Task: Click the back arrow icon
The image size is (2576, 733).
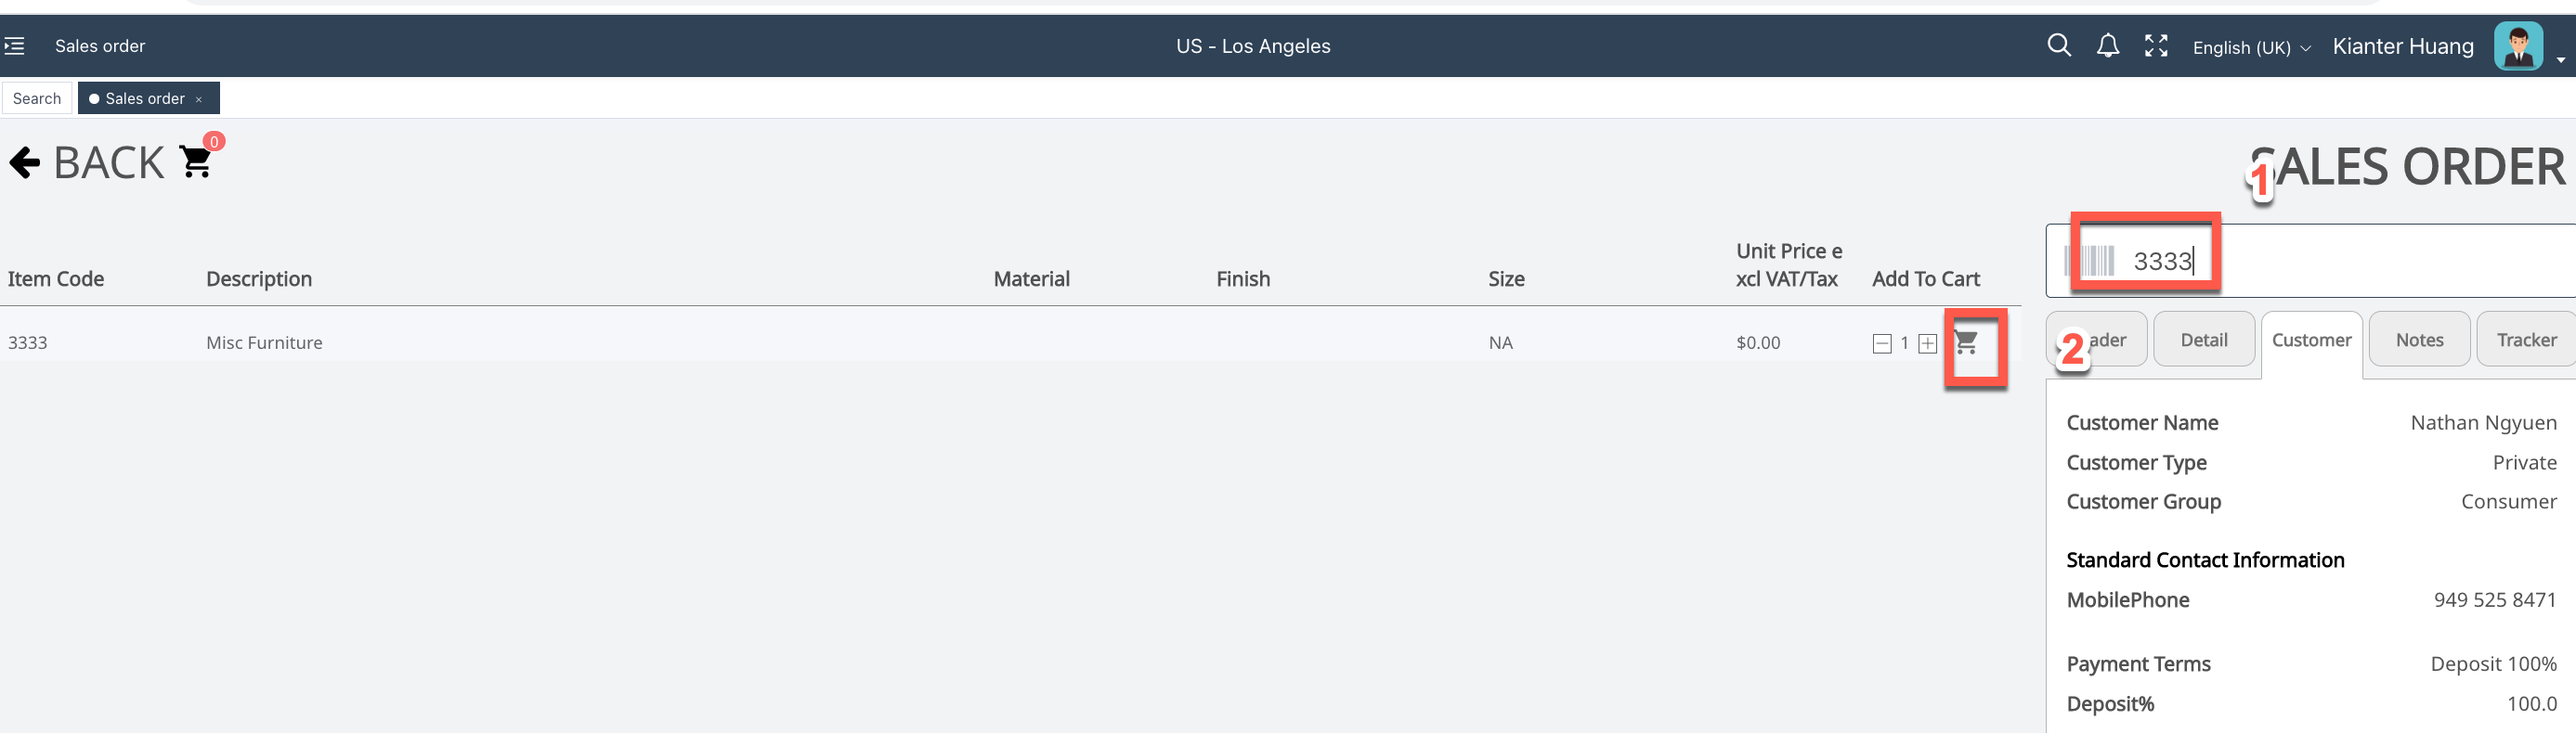Action: pos(25,162)
